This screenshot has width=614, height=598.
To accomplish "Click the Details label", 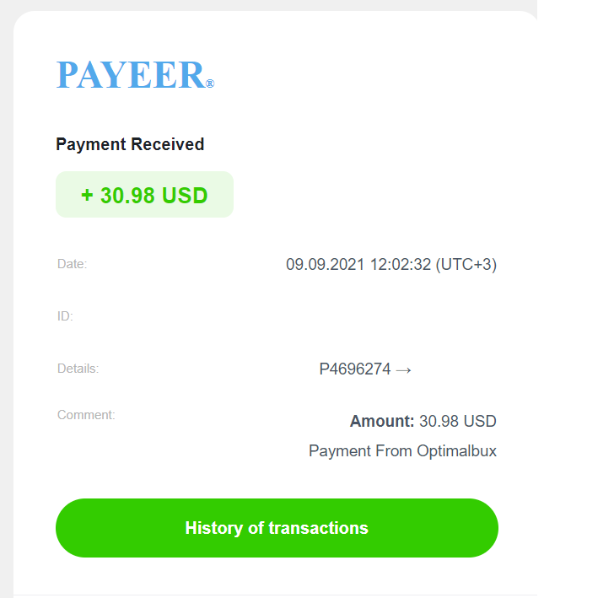I will (78, 369).
